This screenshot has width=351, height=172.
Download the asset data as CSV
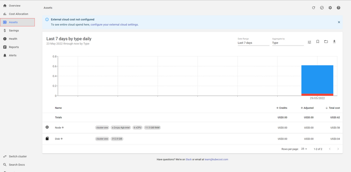pyautogui.click(x=334, y=42)
